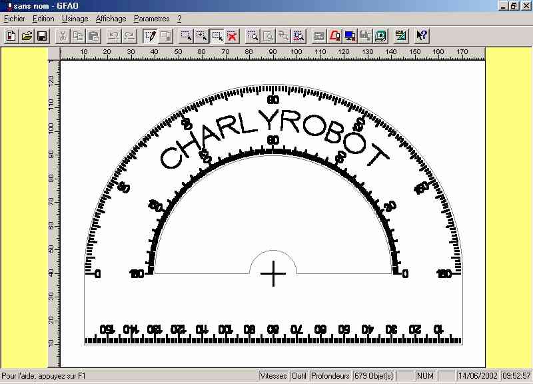Image resolution: width=533 pixels, height=384 pixels.
Task: Click the blue computer monitor icon
Action: pyautogui.click(x=350, y=36)
